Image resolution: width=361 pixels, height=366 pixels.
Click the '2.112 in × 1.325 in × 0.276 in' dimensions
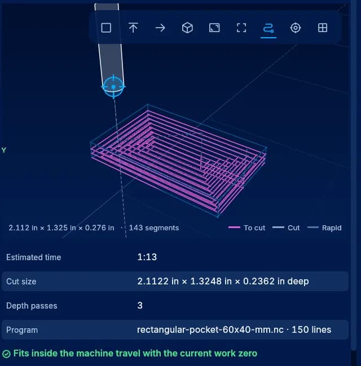pyautogui.click(x=61, y=227)
